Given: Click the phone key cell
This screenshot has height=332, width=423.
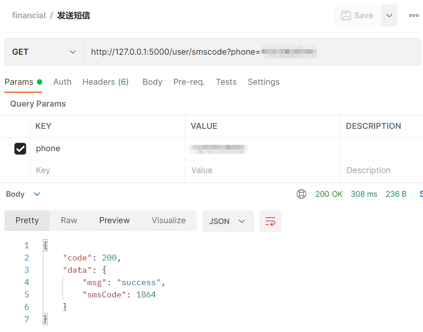Looking at the screenshot, I should pos(107,149).
